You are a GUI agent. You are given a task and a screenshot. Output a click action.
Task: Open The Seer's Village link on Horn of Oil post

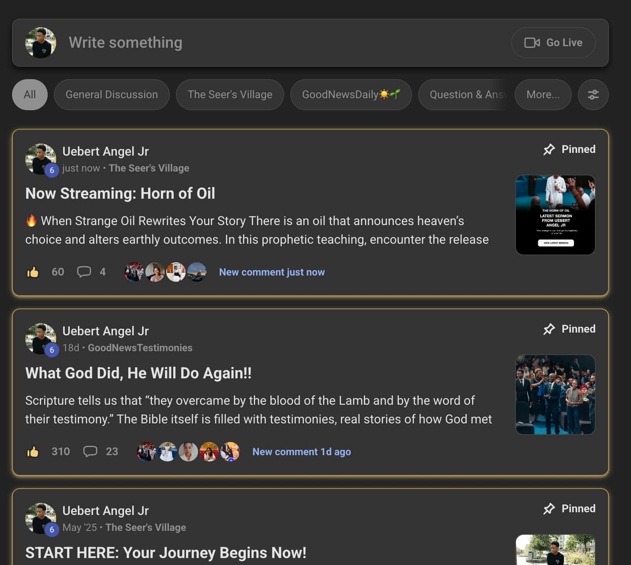pos(149,168)
